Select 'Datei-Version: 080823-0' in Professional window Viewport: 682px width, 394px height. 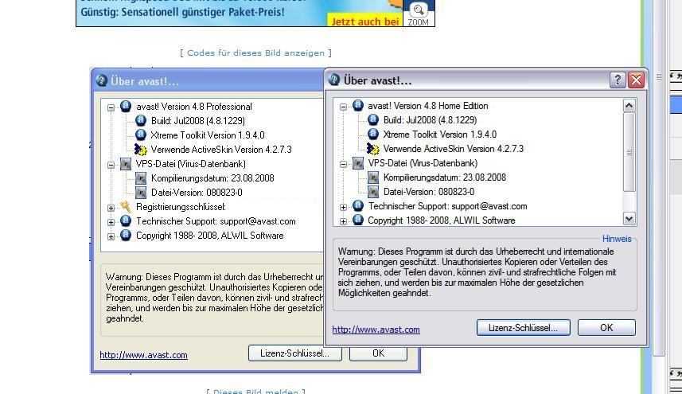197,192
